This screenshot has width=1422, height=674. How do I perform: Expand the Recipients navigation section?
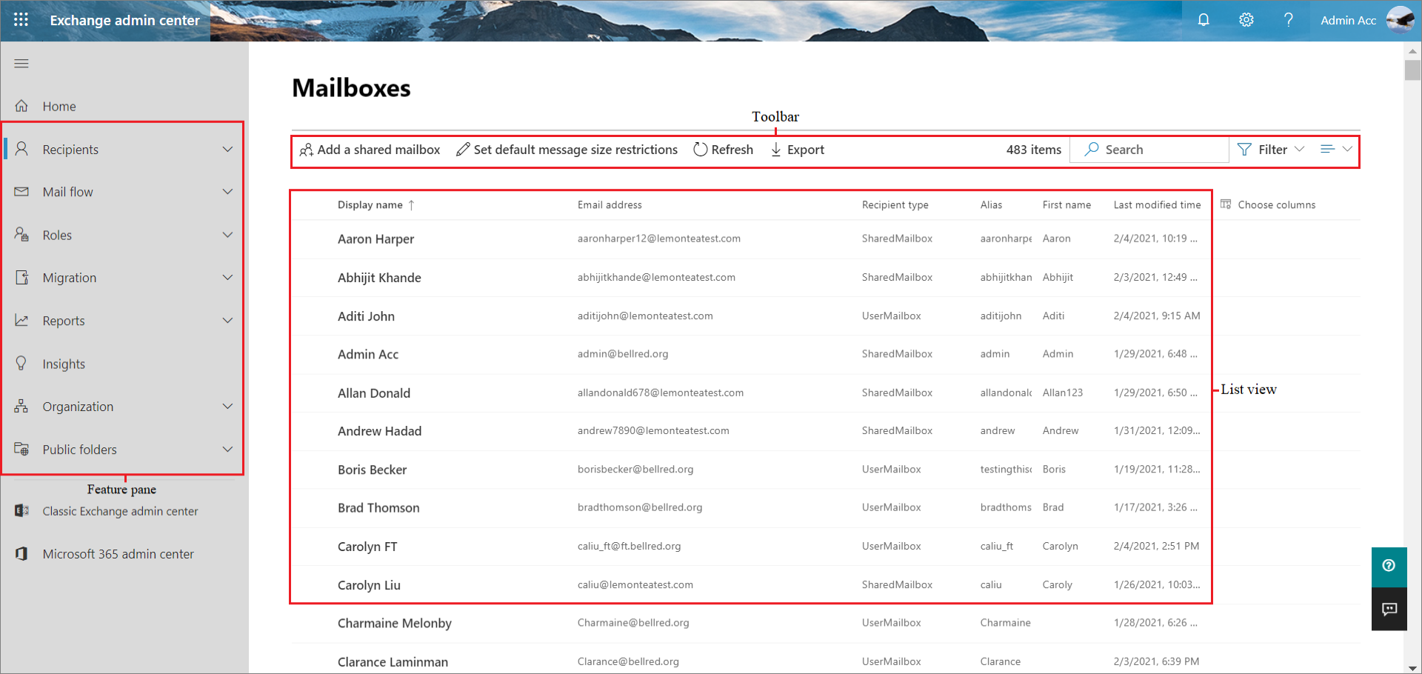[227, 150]
